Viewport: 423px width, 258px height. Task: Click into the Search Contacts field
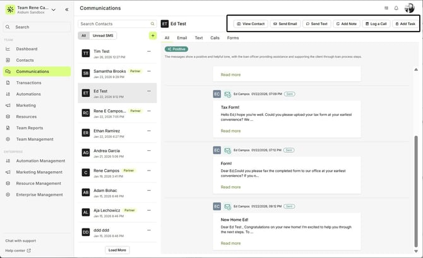112,24
